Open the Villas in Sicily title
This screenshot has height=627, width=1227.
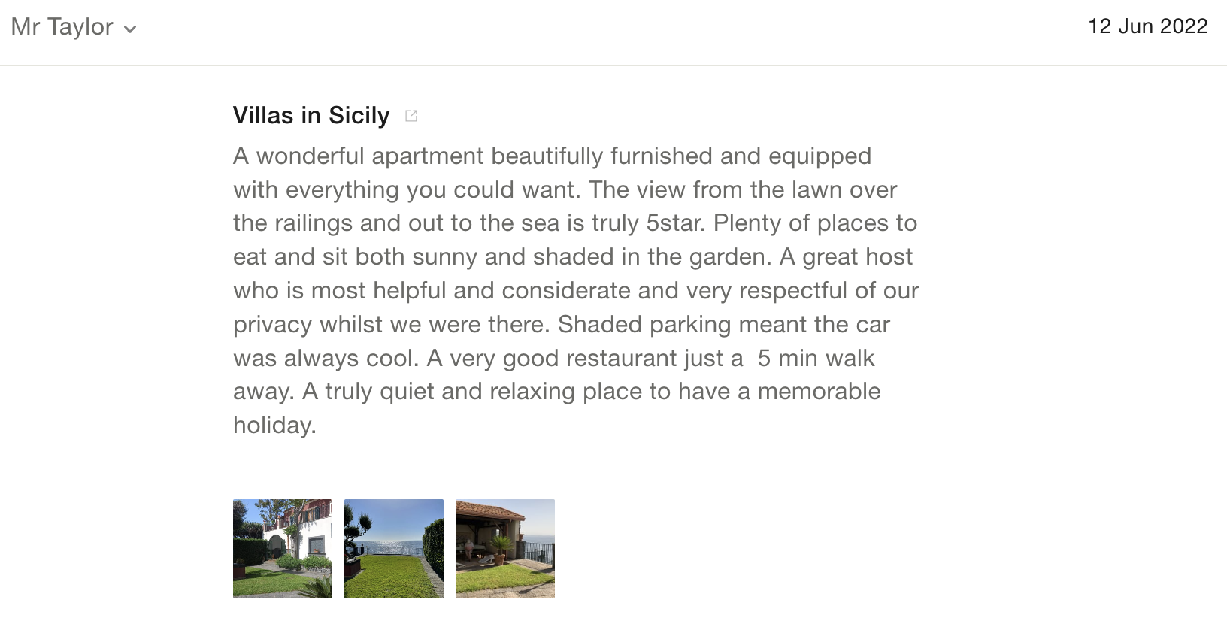point(311,115)
